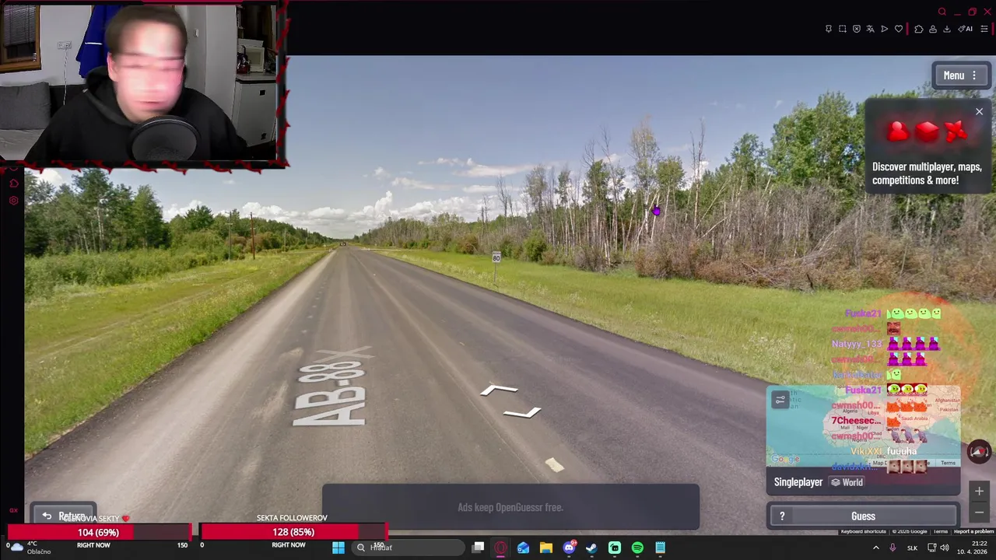Click the mini map thumbnail
Viewport: 996px width, 560px height.
coord(864,426)
